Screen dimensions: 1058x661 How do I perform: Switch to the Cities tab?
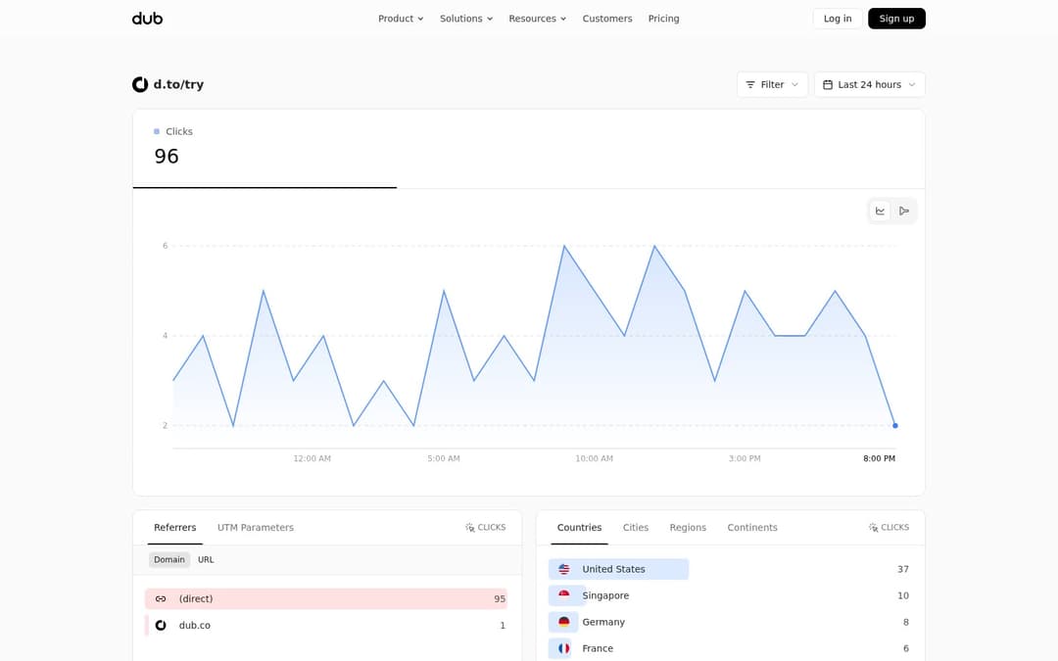click(x=636, y=528)
